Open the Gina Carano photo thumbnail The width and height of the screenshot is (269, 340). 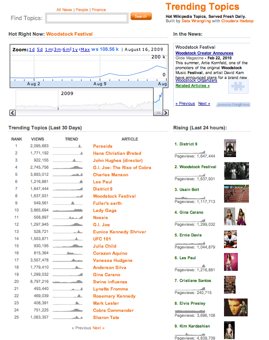(x=235, y=216)
